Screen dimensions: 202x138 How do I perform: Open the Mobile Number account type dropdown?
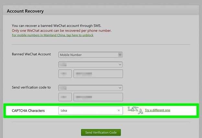[90, 55]
